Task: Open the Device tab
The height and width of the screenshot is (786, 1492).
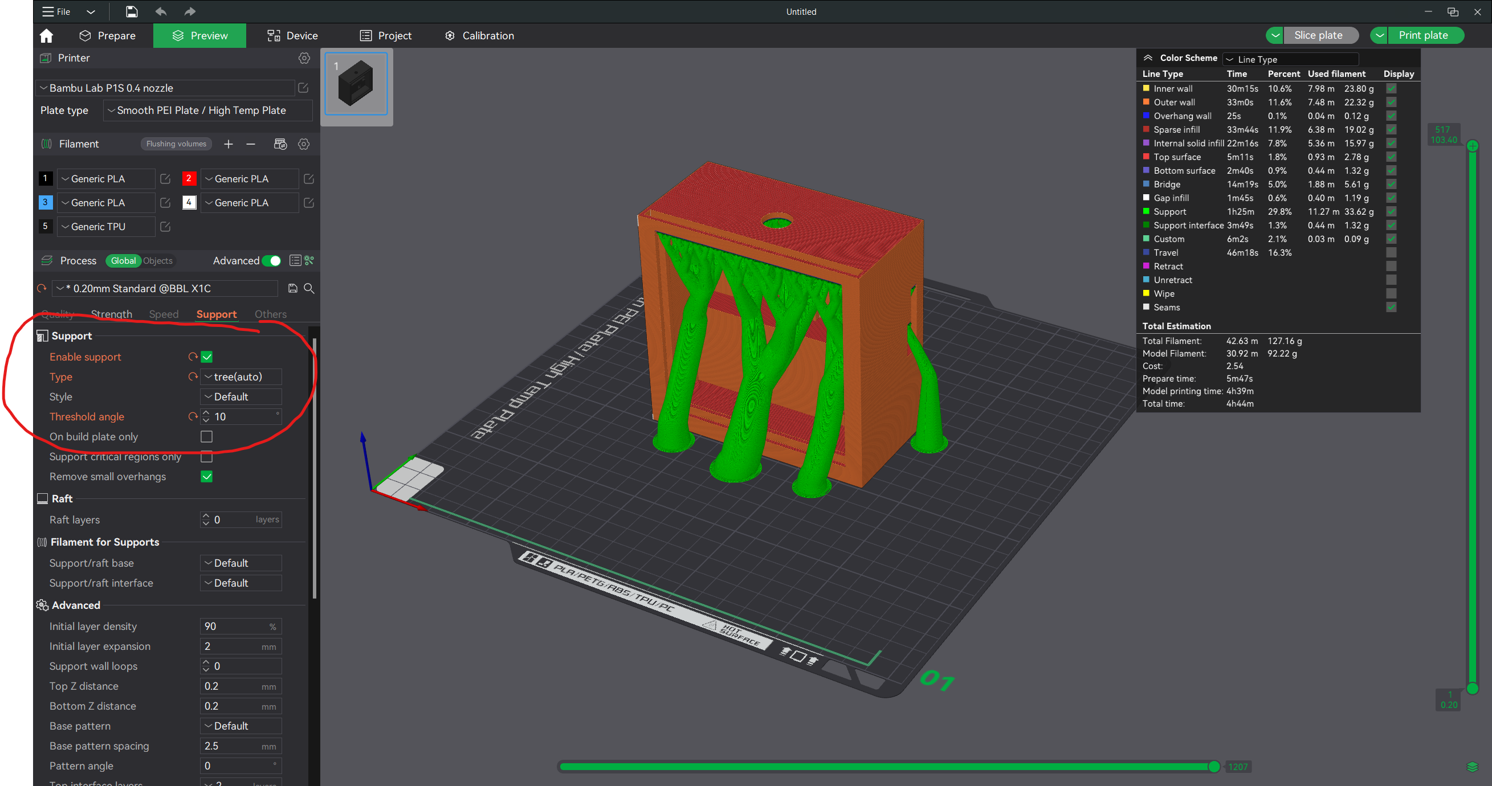Action: pos(292,36)
